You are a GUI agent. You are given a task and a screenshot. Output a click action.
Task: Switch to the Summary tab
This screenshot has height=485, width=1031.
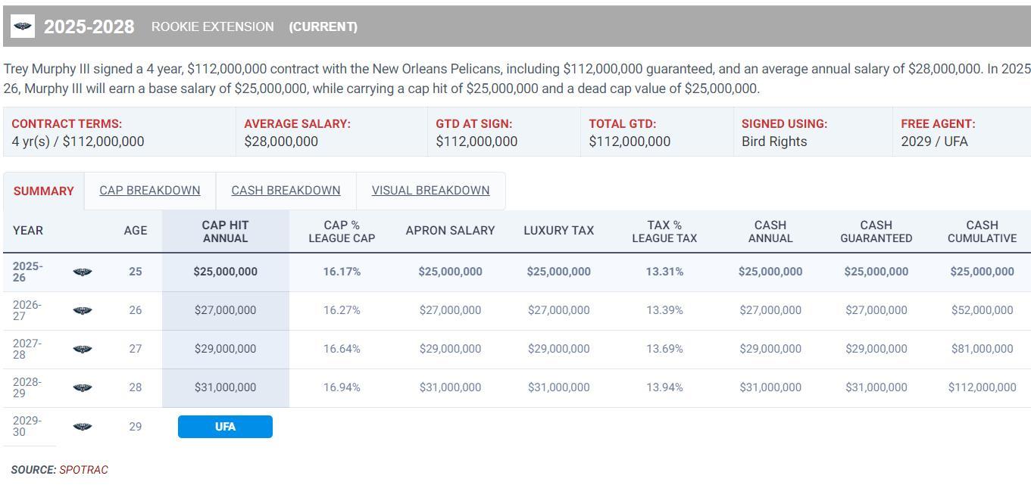coord(44,191)
